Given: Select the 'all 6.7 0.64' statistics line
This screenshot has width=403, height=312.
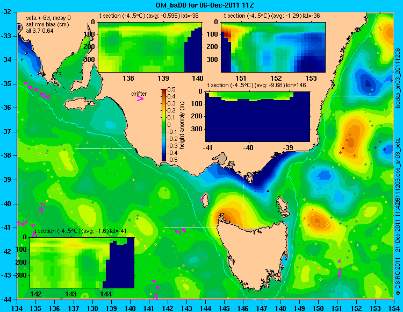Looking at the screenshot, I should 40,31.
